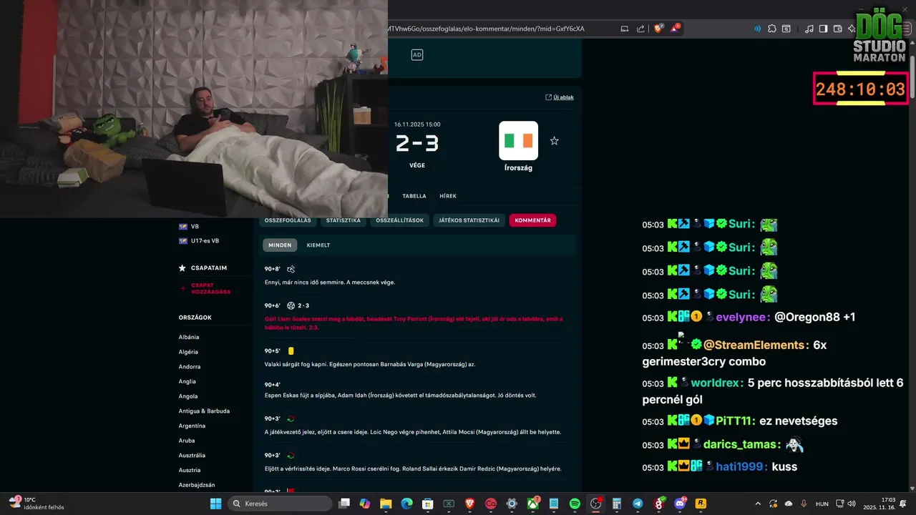Select Argentína in the countries list
The width and height of the screenshot is (916, 515).
192,426
